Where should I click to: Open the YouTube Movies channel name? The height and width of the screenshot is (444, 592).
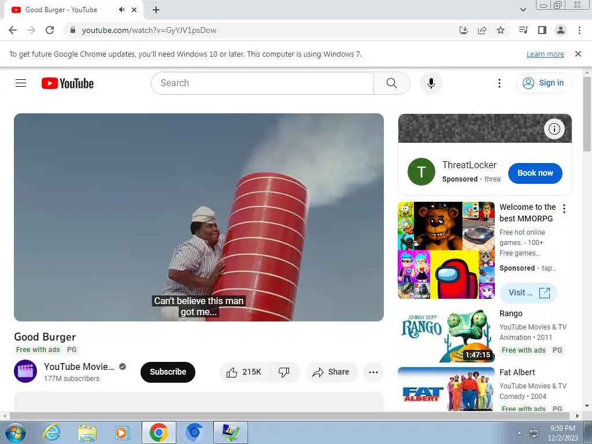79,367
